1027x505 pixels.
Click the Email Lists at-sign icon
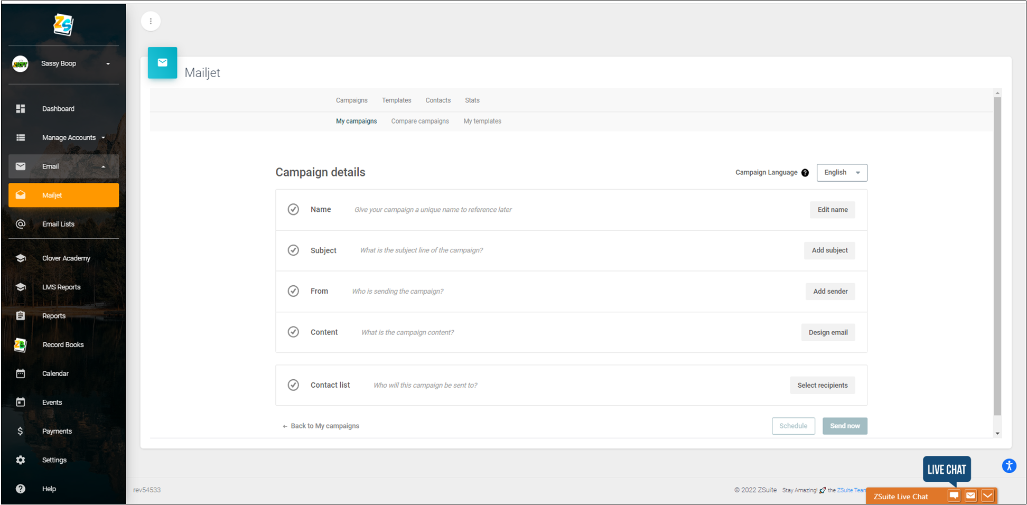[x=21, y=224]
